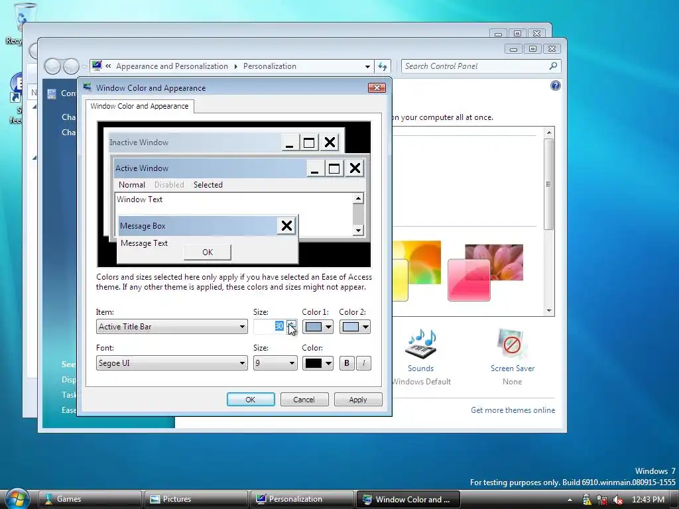Click the Personalization breadcrumb in address bar

(x=270, y=66)
